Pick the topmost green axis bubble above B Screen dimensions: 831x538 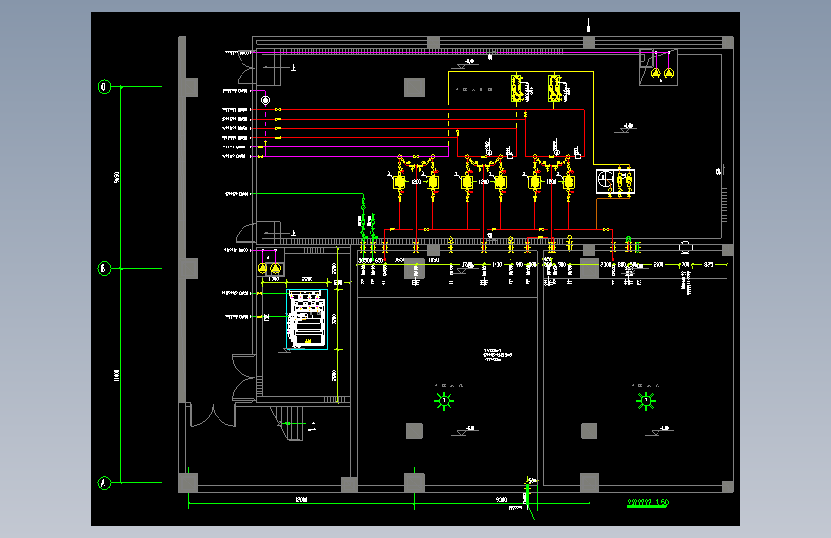(104, 87)
